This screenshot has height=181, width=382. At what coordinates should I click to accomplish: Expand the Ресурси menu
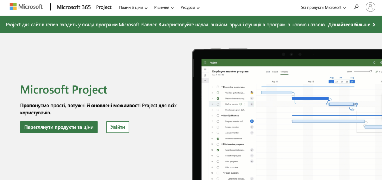pyautogui.click(x=190, y=7)
